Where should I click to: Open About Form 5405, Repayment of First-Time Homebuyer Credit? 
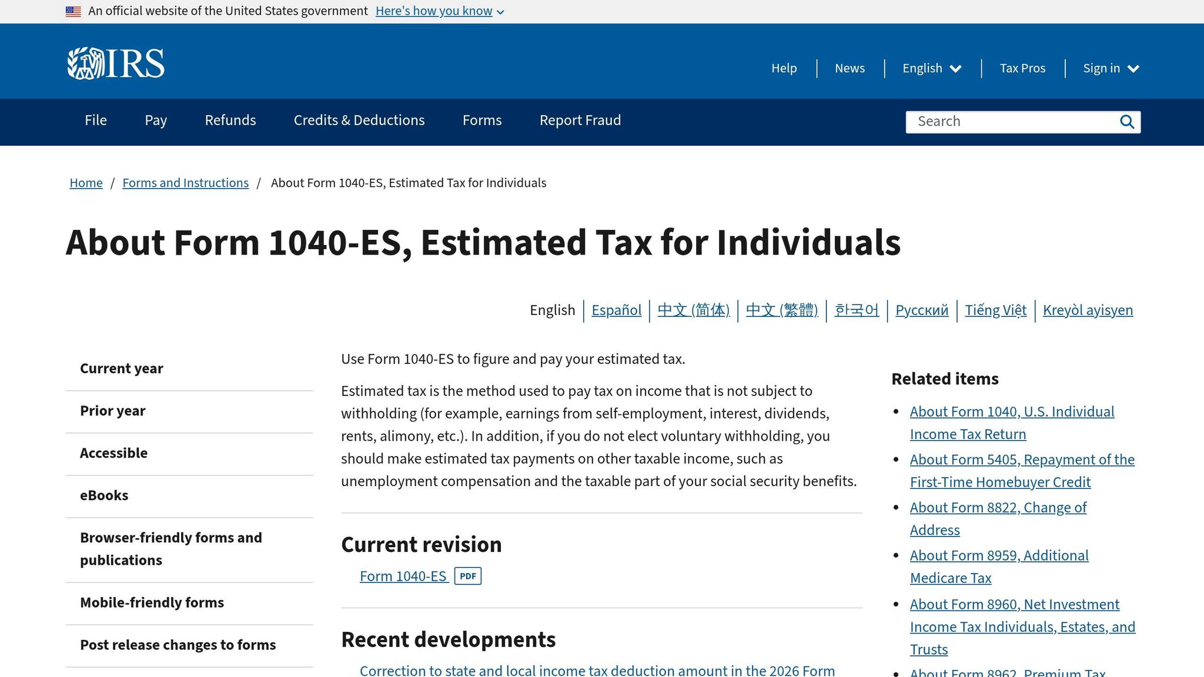(x=1022, y=471)
